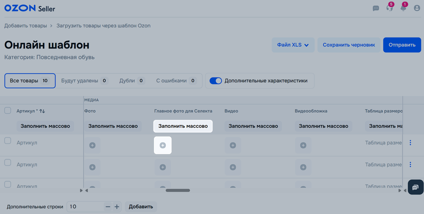Add video in the first product row

coord(233,145)
